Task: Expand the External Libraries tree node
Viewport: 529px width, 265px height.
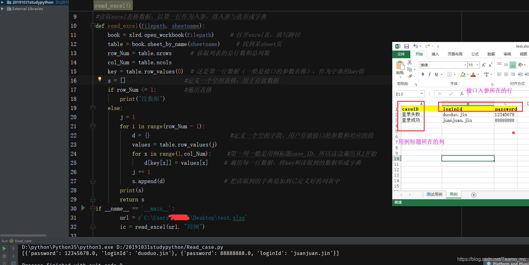Action: click(x=2, y=9)
